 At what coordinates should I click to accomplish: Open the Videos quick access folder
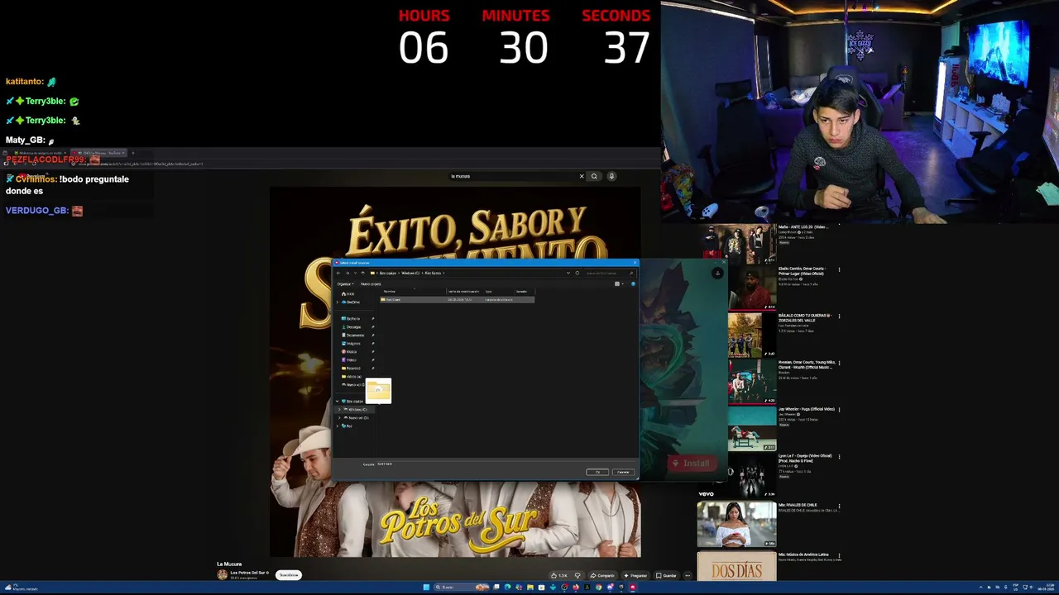[x=351, y=359]
